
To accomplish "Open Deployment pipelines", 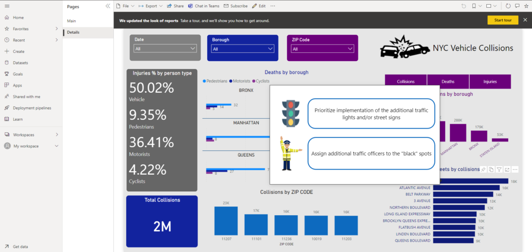I will pyautogui.click(x=31, y=108).
